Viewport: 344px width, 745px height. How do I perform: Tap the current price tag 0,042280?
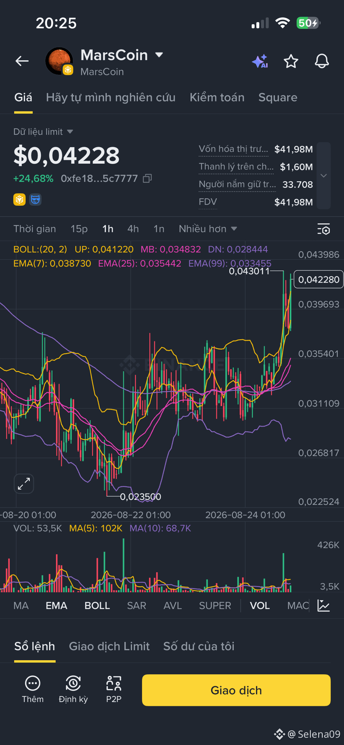click(x=319, y=279)
